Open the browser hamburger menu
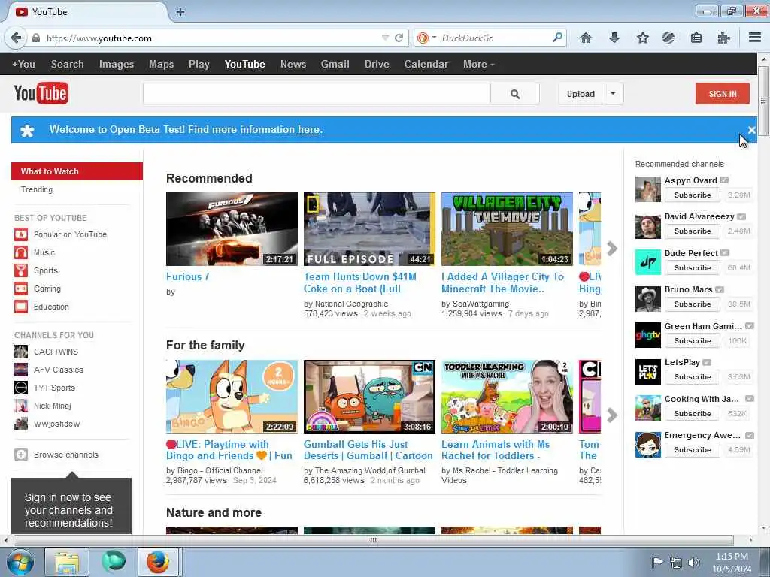 pyautogui.click(x=755, y=38)
